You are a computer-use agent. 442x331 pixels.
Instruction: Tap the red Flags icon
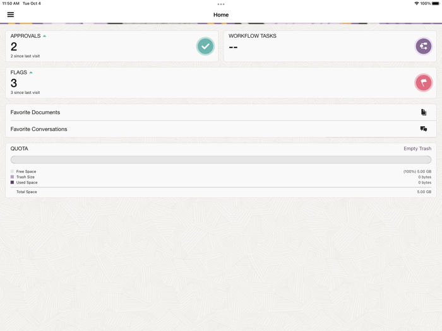pos(424,83)
